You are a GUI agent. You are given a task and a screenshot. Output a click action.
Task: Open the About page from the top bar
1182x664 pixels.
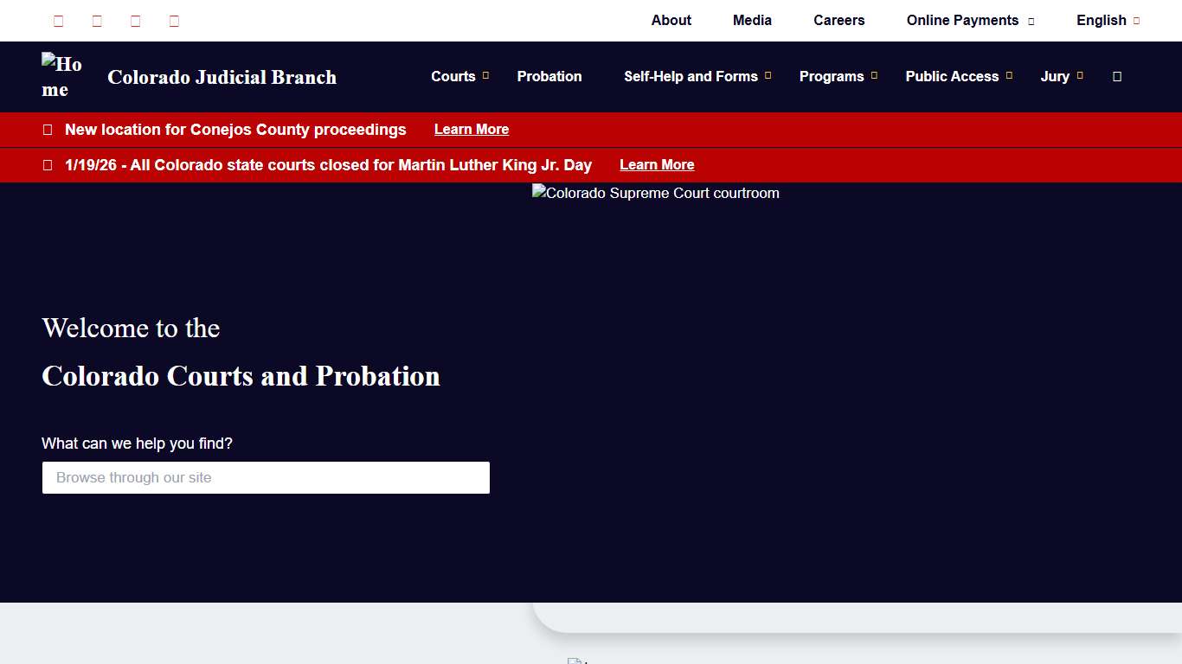(671, 21)
